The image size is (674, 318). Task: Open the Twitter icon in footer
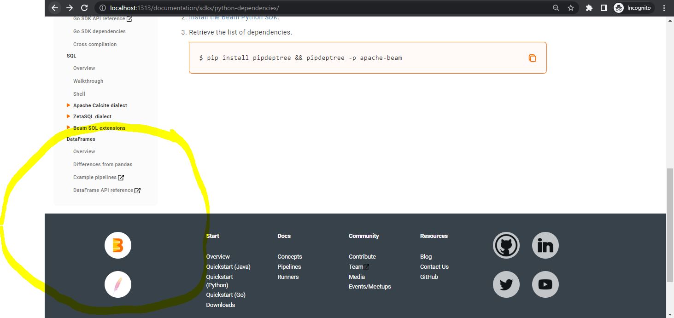click(x=506, y=284)
